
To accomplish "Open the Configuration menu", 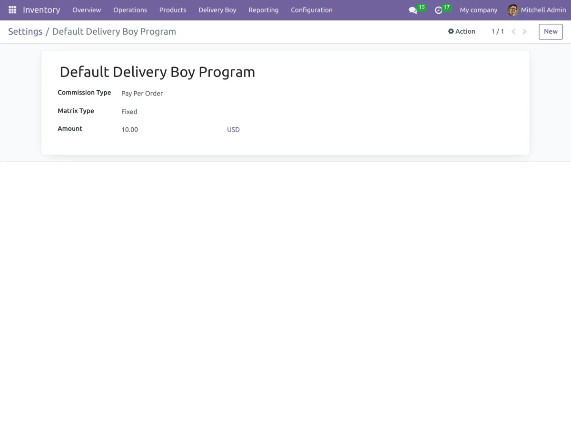I will tap(311, 10).
